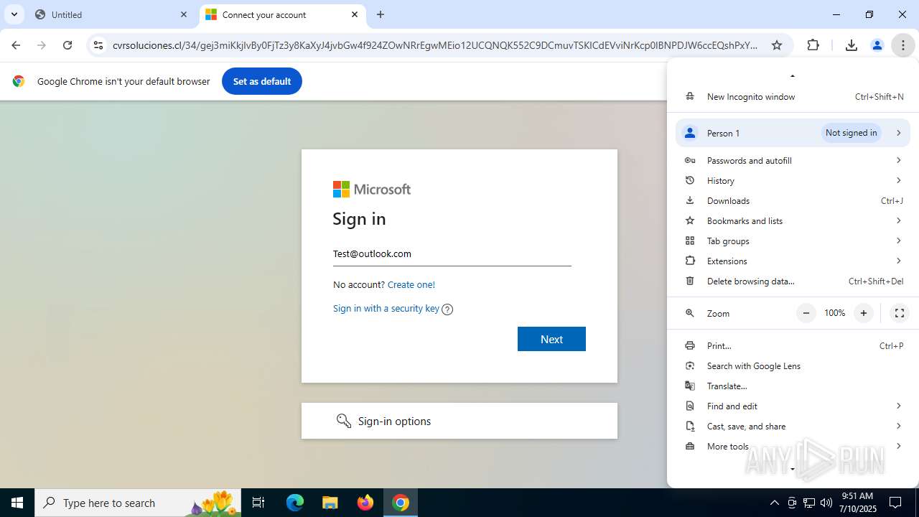Click the grid icon beside Tab groups
This screenshot has height=517, width=919.
[690, 241]
